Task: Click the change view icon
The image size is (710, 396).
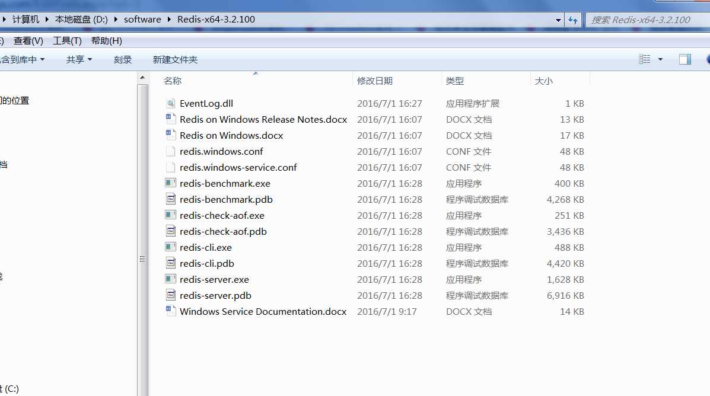Action: click(x=644, y=59)
